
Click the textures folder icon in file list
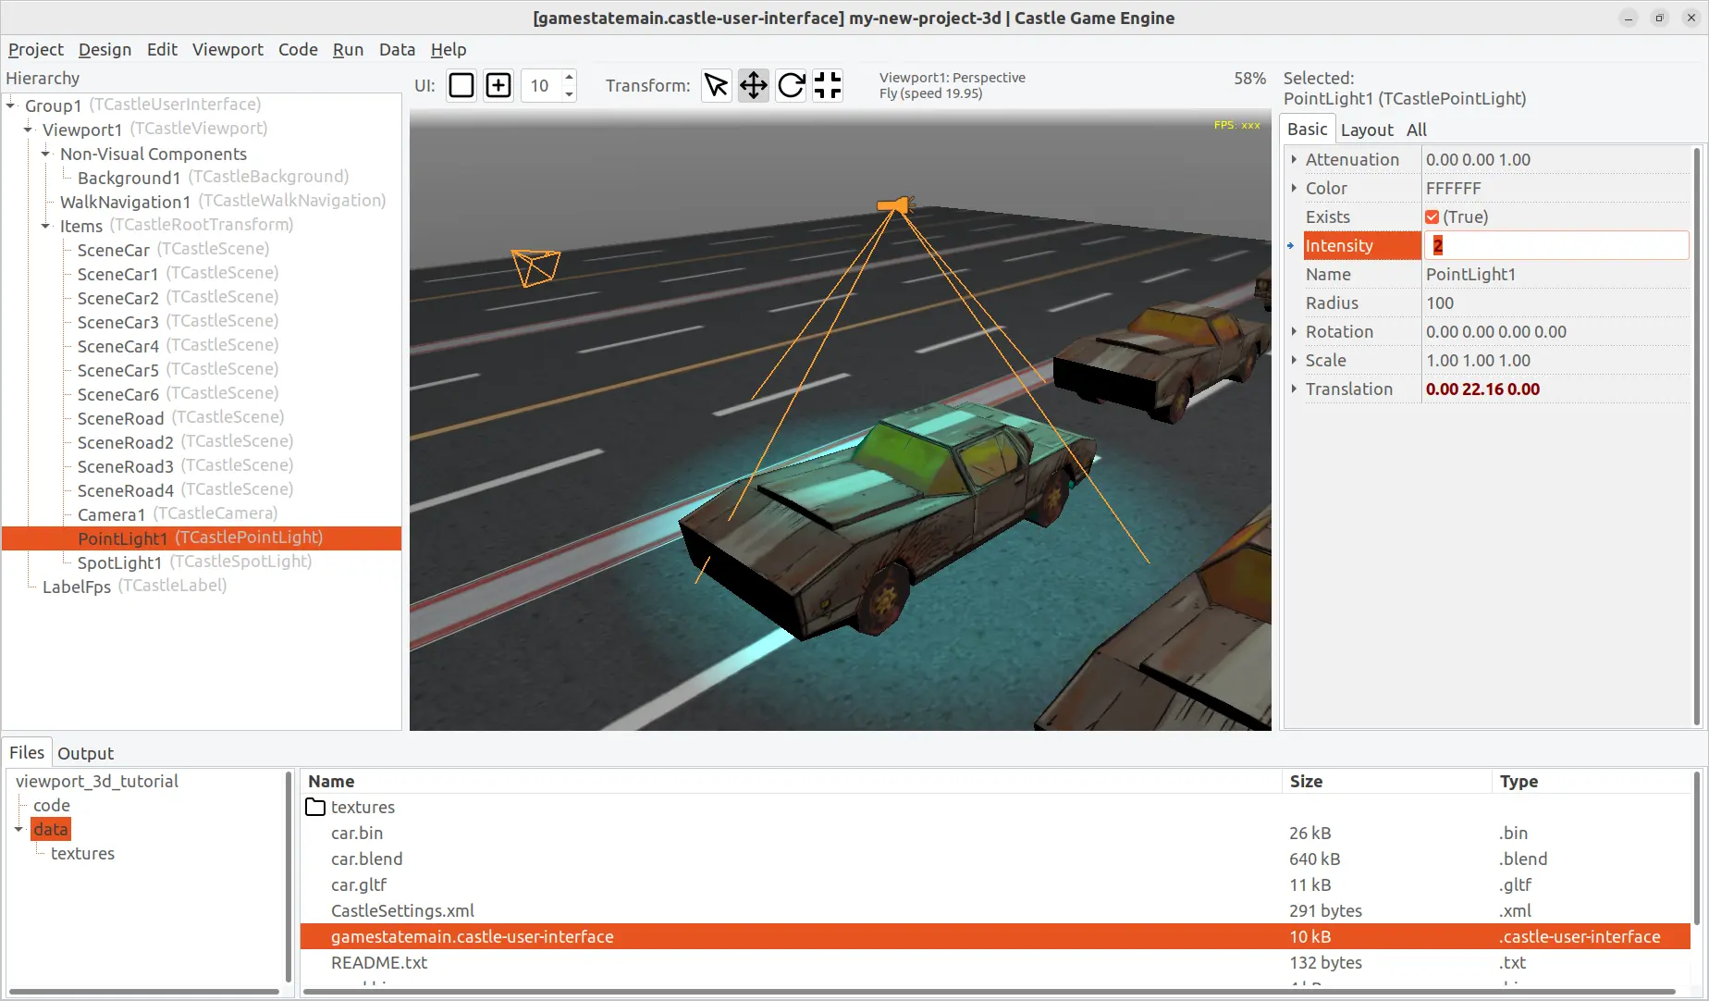tap(315, 807)
